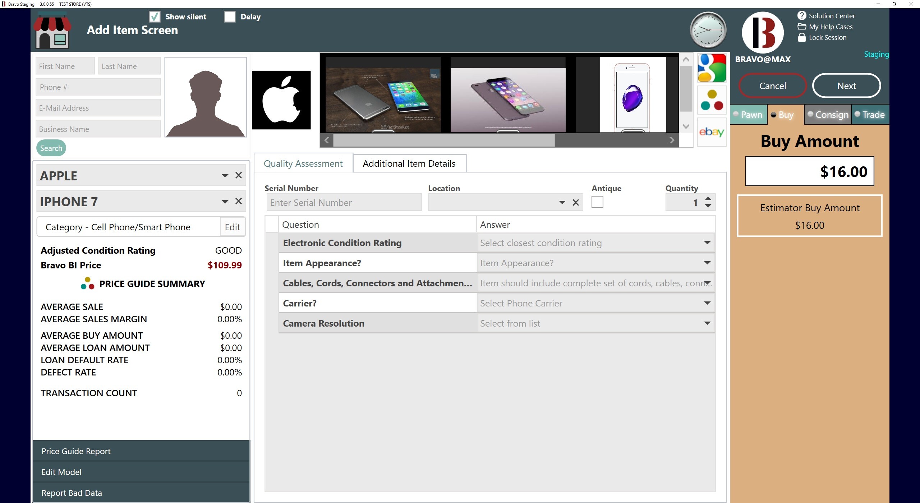Click the Price Guide Summary dots icon
920x503 pixels.
click(88, 283)
